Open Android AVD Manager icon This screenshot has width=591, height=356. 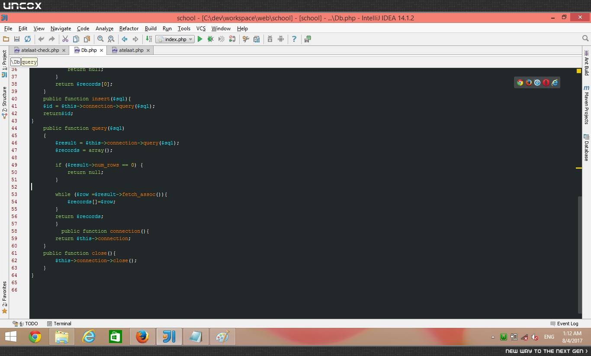coord(281,39)
